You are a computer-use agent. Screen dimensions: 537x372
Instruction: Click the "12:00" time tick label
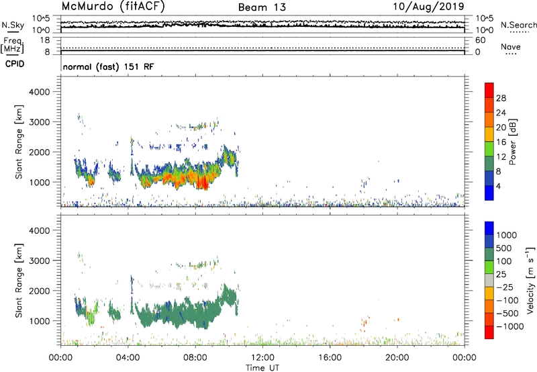[x=262, y=358]
